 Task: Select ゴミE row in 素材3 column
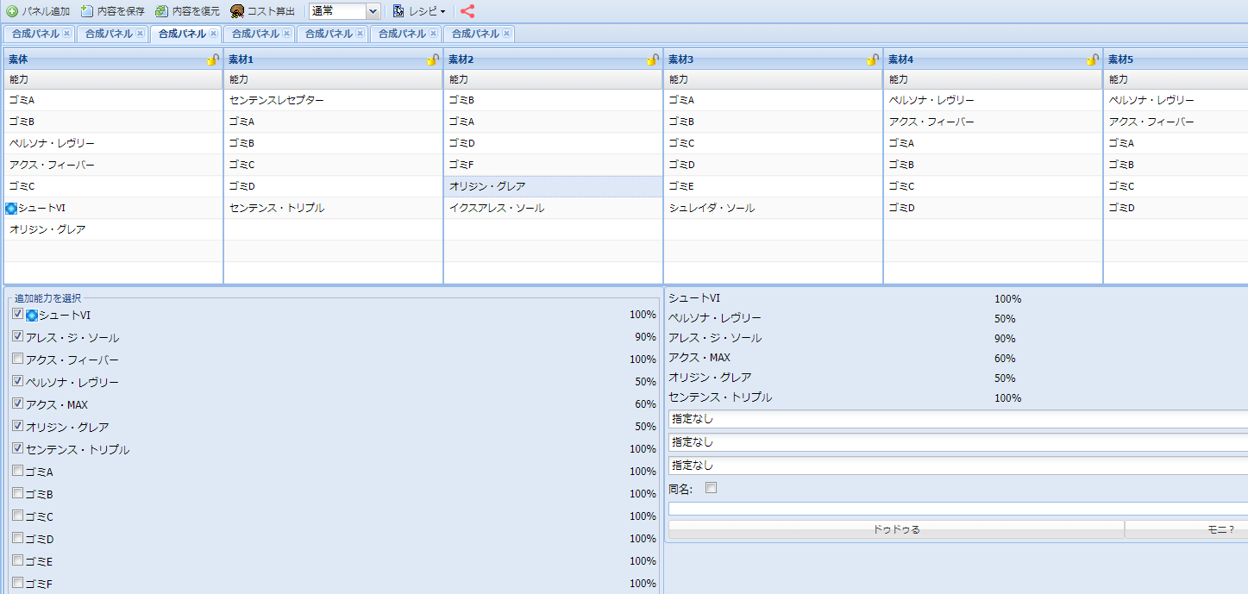tap(773, 186)
